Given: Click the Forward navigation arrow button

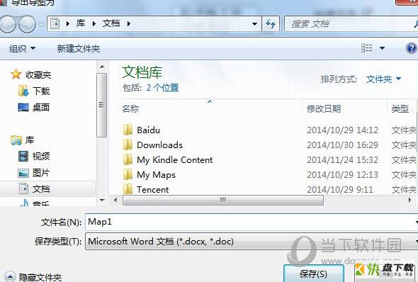Looking at the screenshot, I should coord(27,24).
